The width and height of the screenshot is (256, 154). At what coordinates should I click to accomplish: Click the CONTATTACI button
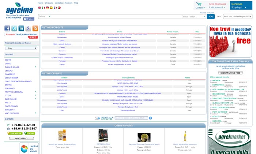(21, 139)
